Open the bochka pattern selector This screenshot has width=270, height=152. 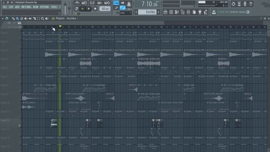(147, 12)
